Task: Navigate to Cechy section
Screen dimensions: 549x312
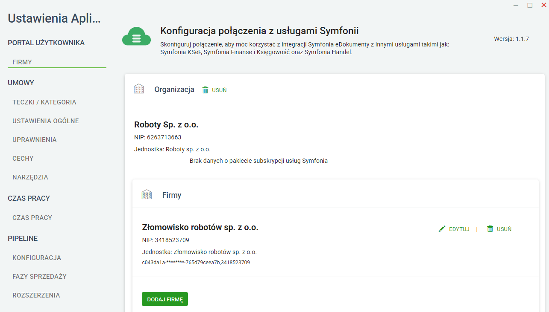Action: click(x=23, y=159)
